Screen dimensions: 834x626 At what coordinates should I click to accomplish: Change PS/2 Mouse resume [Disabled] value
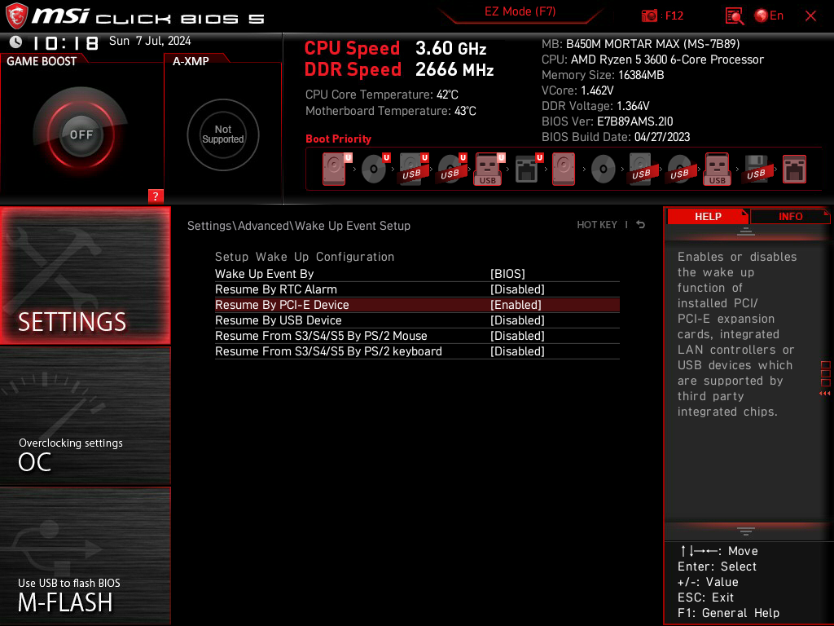pos(517,335)
